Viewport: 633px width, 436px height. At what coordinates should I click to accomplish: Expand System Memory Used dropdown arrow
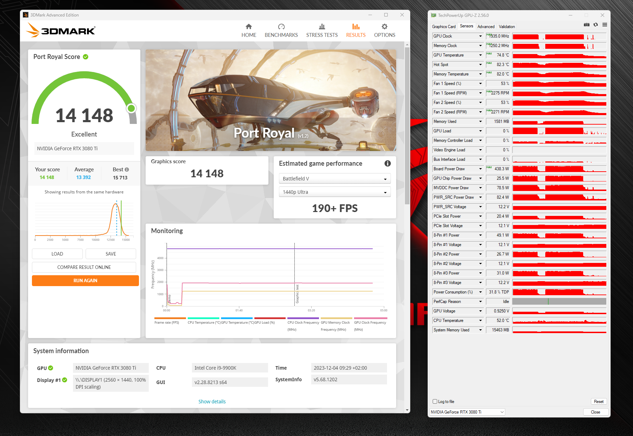click(x=480, y=330)
